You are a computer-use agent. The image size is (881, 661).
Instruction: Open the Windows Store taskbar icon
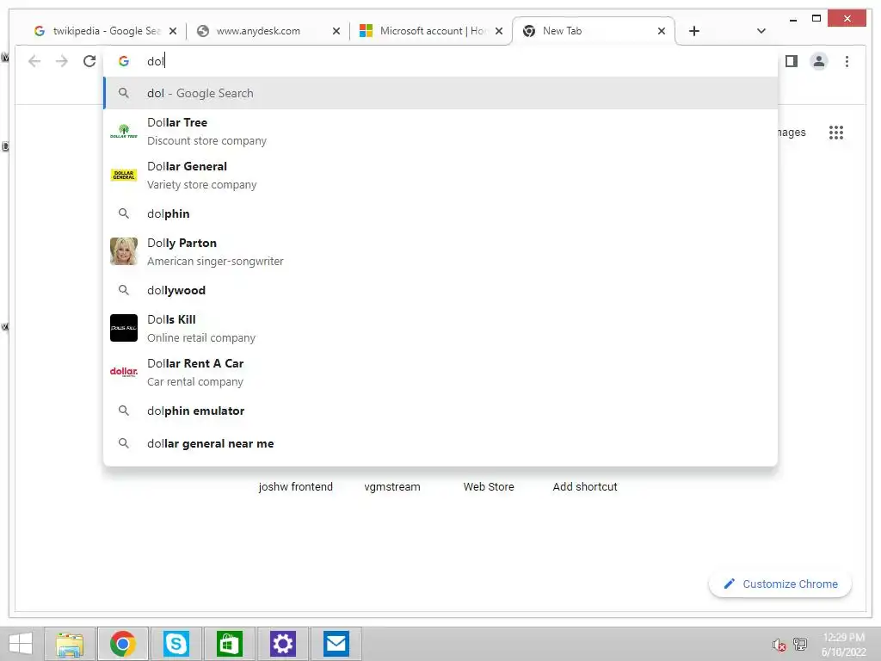[x=229, y=644]
